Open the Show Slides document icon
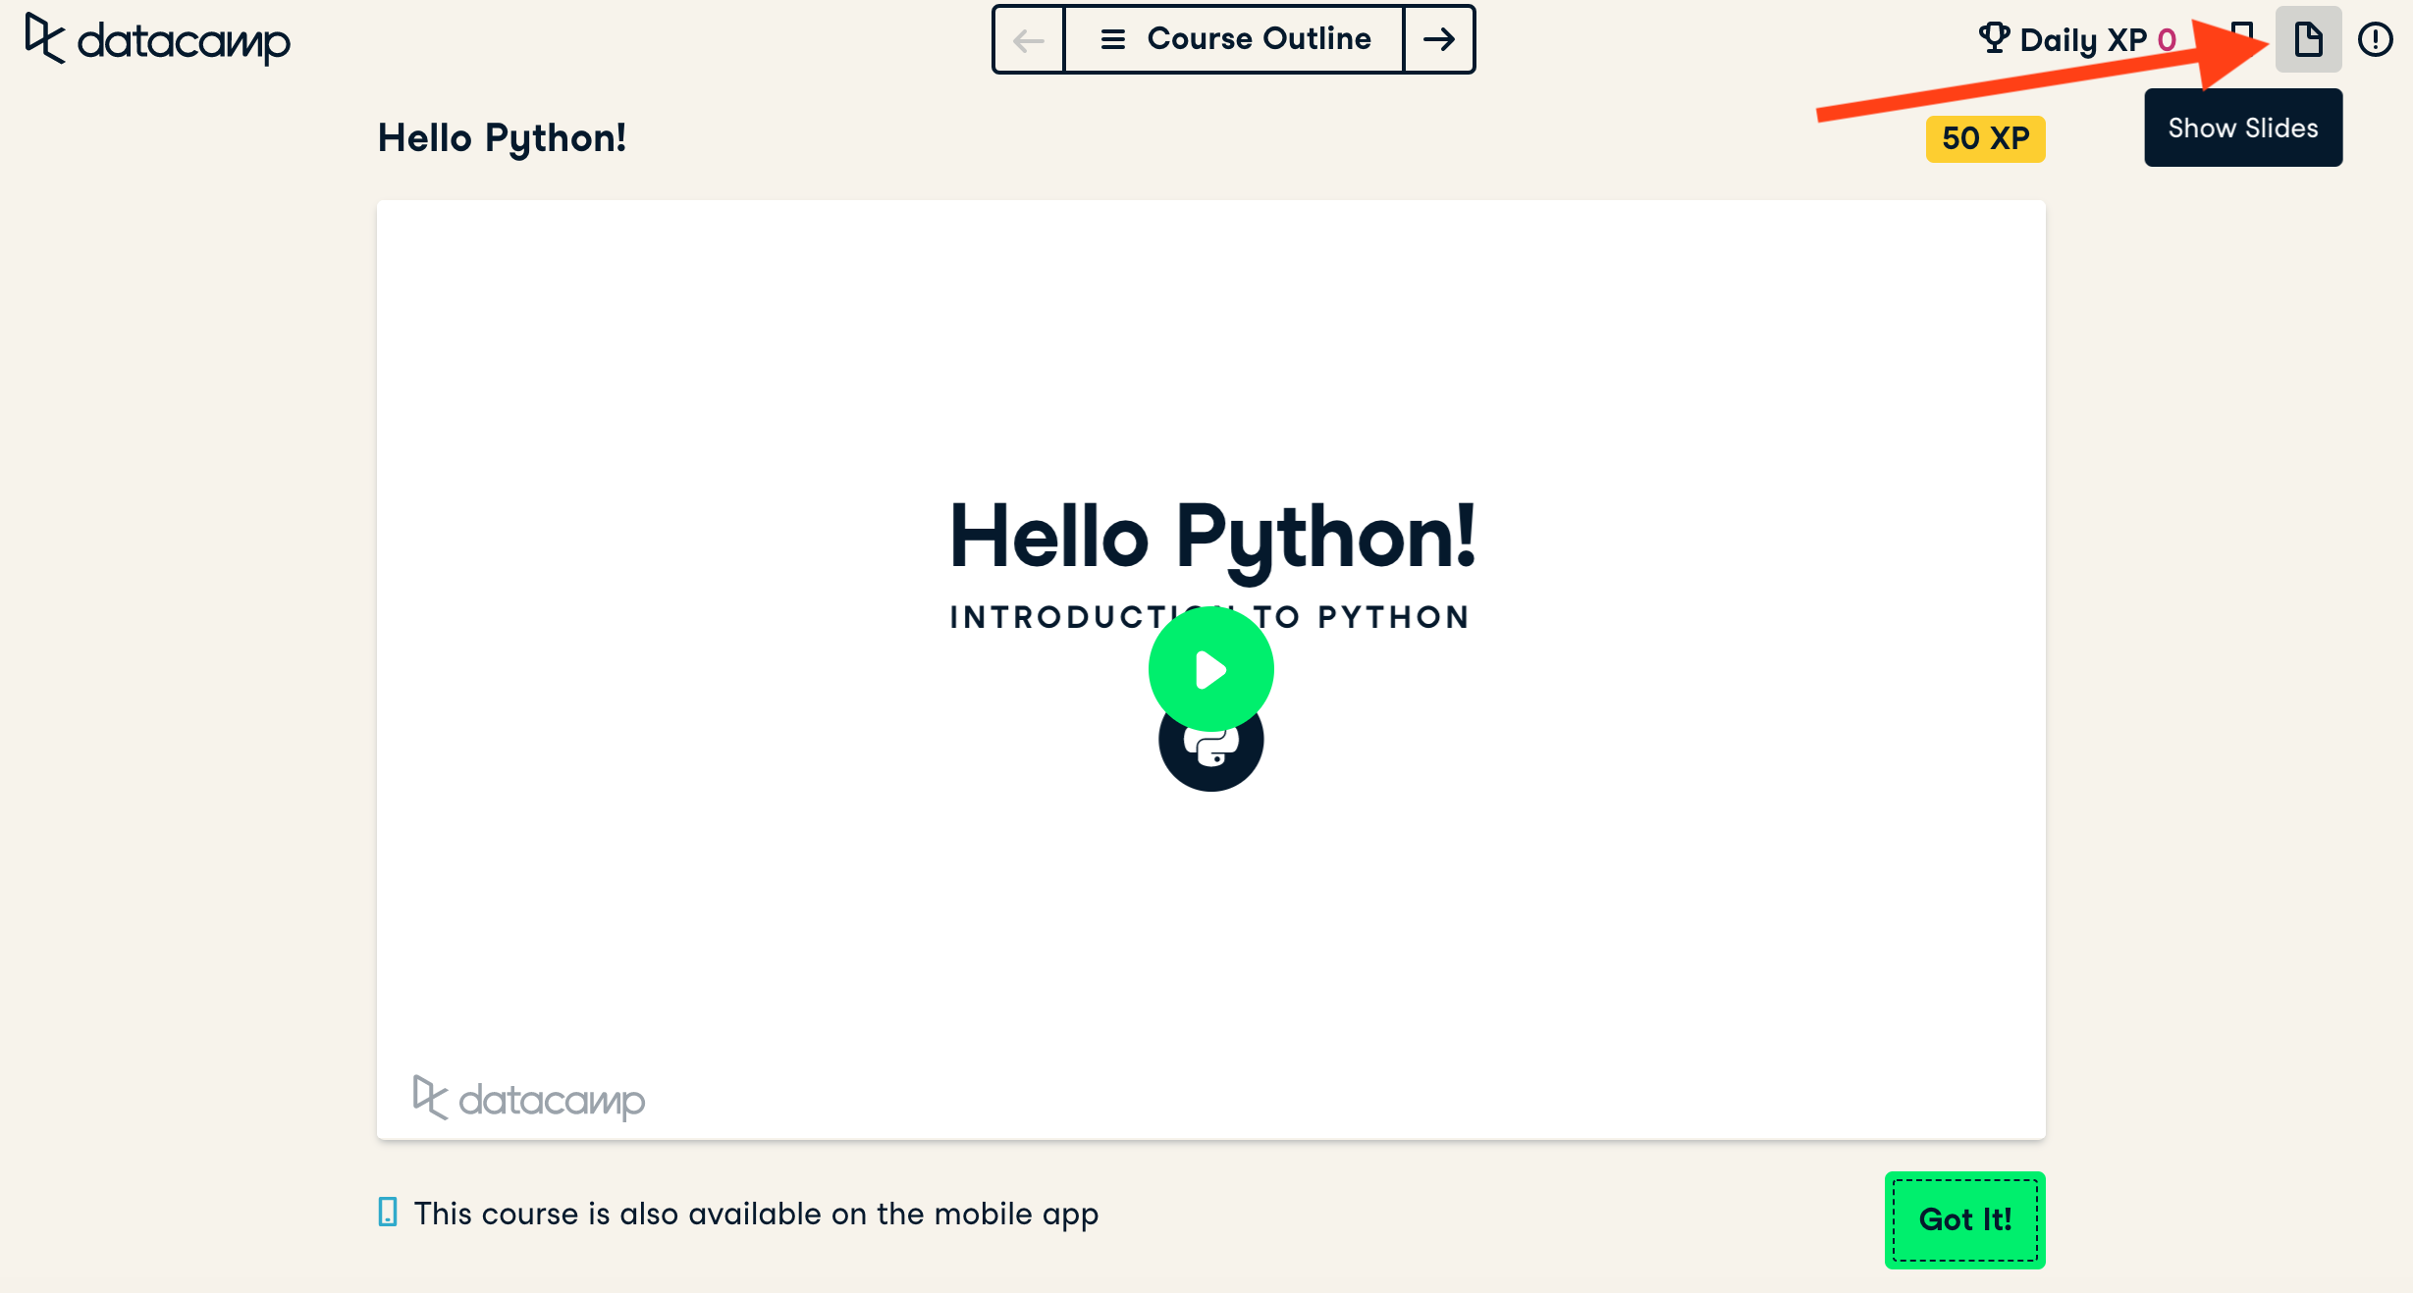The image size is (2413, 1293). (x=2308, y=39)
